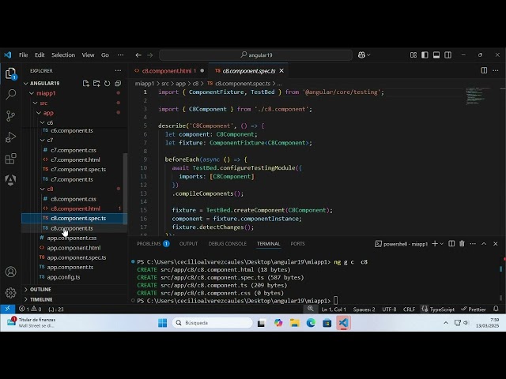506x379 pixels.
Task: Open the Accounts icon in activity bar
Action: 10,272
